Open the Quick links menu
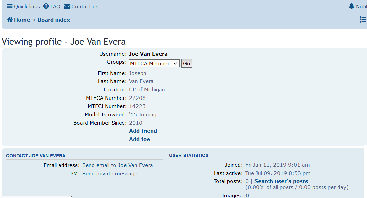 click(27, 7)
